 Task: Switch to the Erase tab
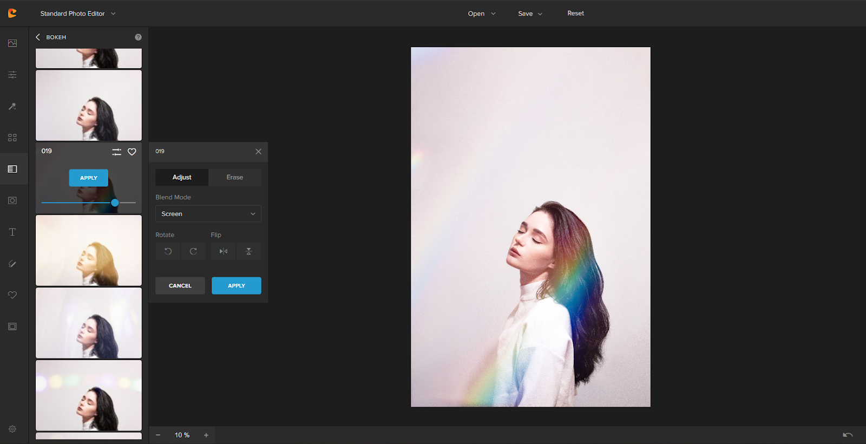pyautogui.click(x=234, y=178)
